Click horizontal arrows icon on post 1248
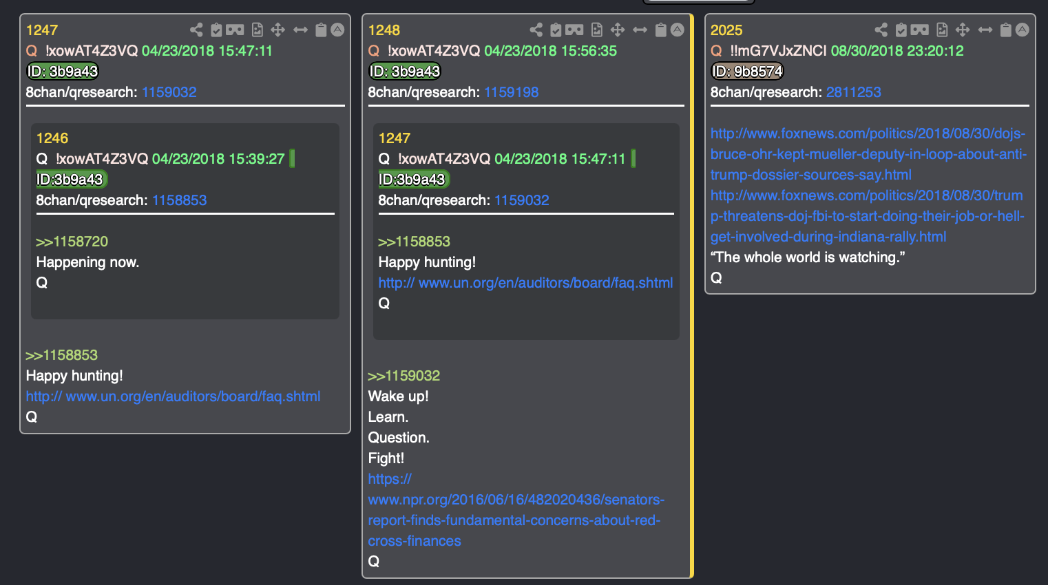This screenshot has width=1048, height=585. pos(640,30)
